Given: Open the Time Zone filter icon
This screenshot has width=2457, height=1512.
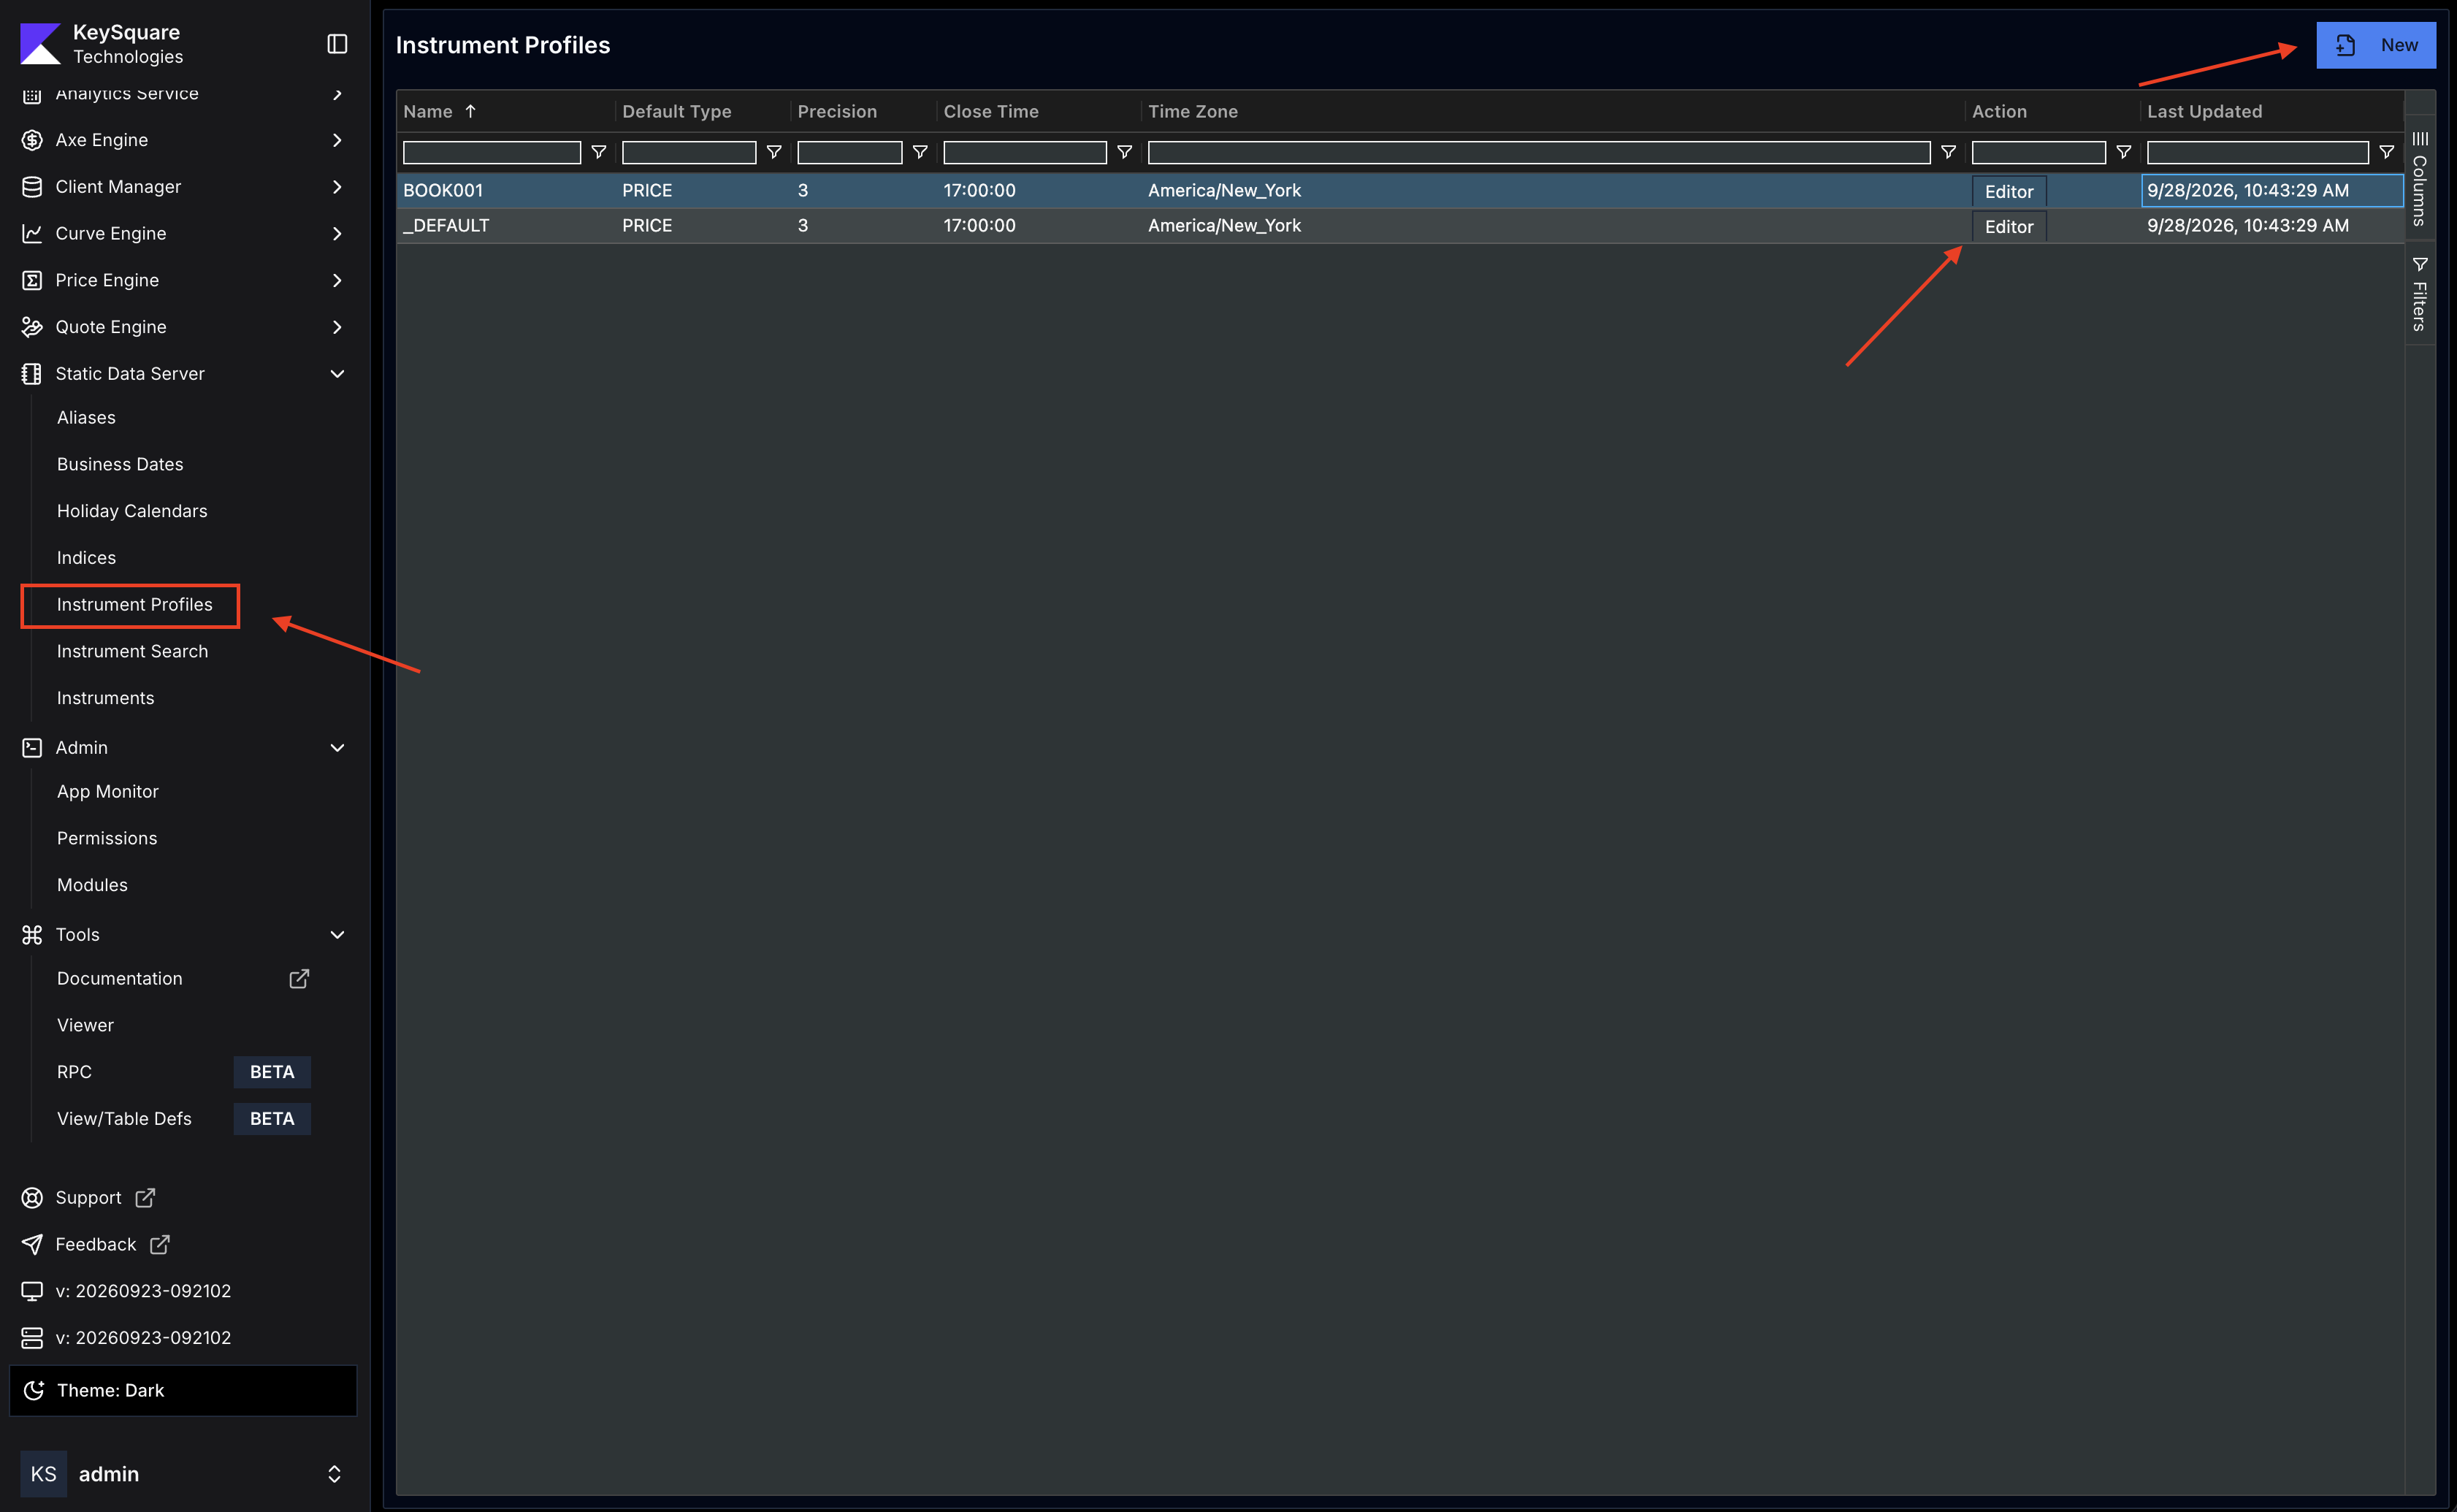Looking at the screenshot, I should pyautogui.click(x=1948, y=152).
